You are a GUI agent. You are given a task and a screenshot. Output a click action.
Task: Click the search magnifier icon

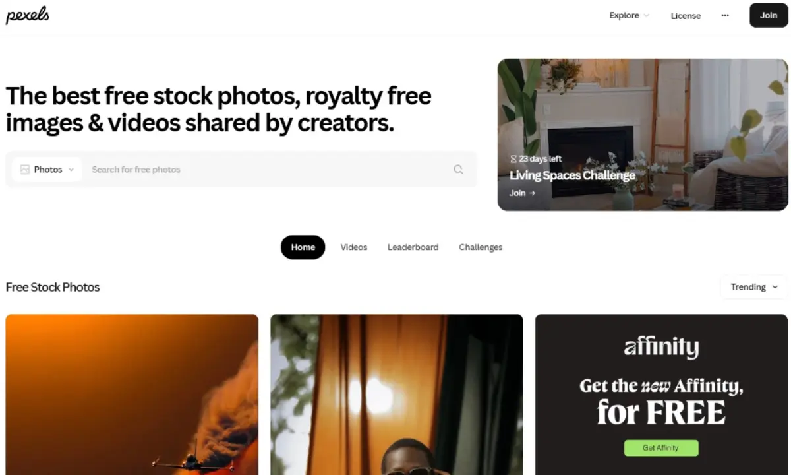[458, 170]
